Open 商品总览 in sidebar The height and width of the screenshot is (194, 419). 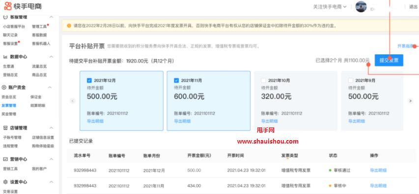click(39, 75)
